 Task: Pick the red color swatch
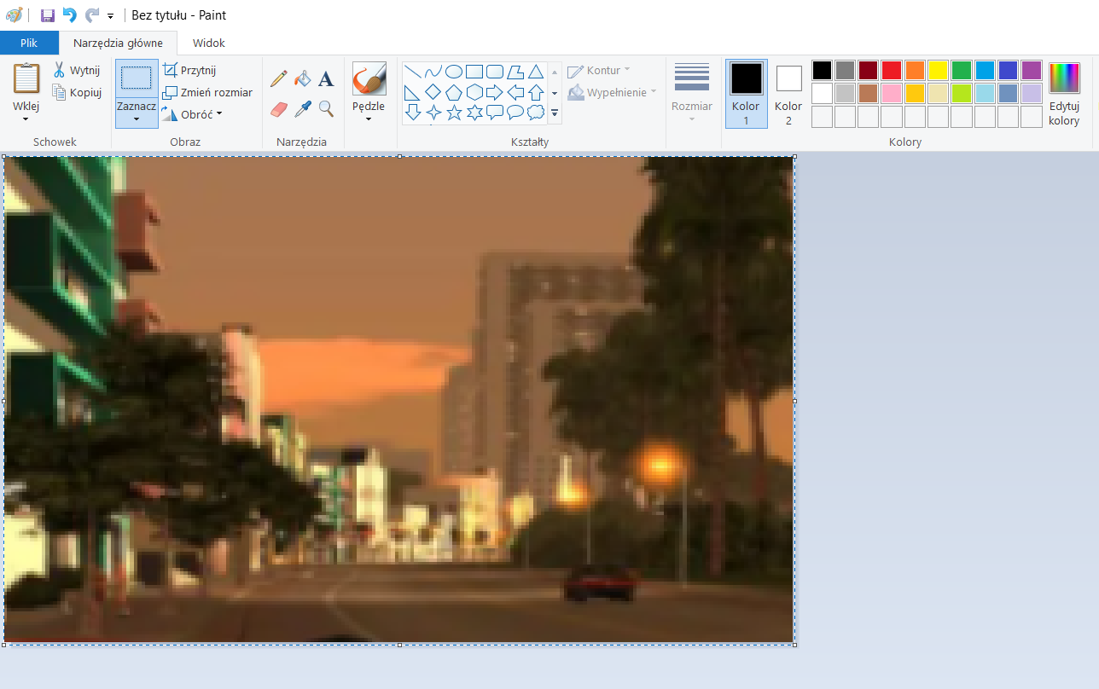click(x=892, y=70)
